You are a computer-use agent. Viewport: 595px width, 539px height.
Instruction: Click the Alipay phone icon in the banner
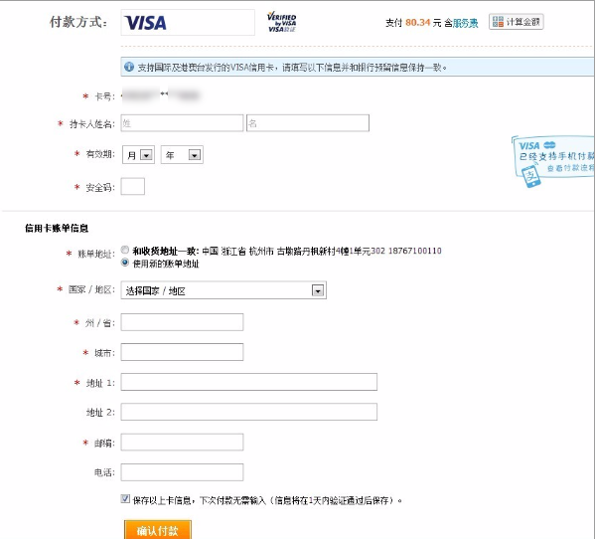click(530, 175)
